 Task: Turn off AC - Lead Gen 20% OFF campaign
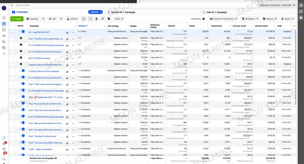point(22,32)
